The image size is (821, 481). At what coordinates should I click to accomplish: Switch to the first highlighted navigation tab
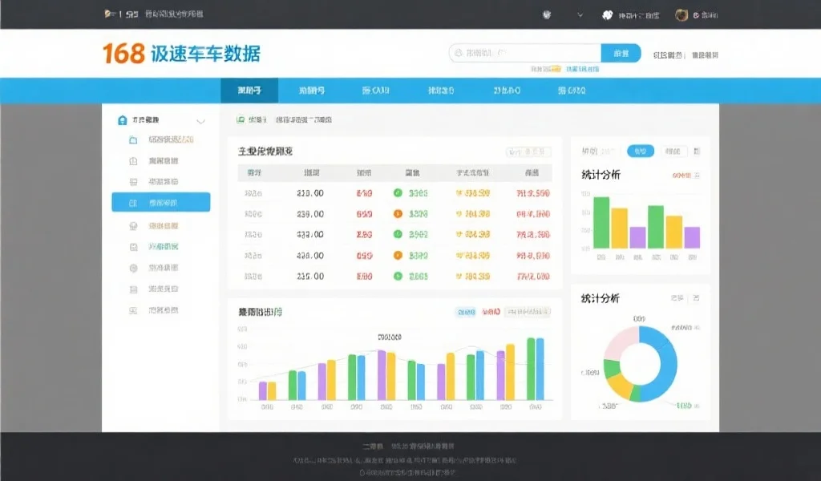click(x=249, y=91)
